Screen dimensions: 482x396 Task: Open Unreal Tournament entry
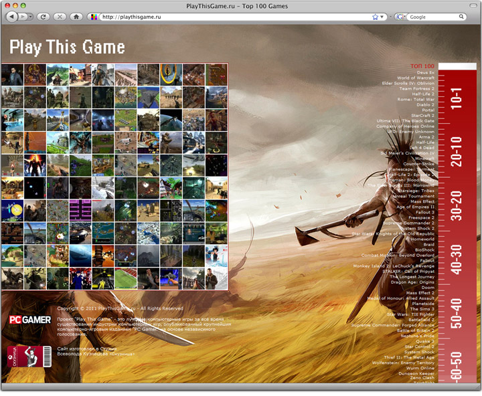(414, 196)
